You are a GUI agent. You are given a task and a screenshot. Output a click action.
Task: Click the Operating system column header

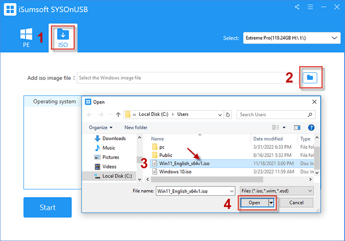54,102
